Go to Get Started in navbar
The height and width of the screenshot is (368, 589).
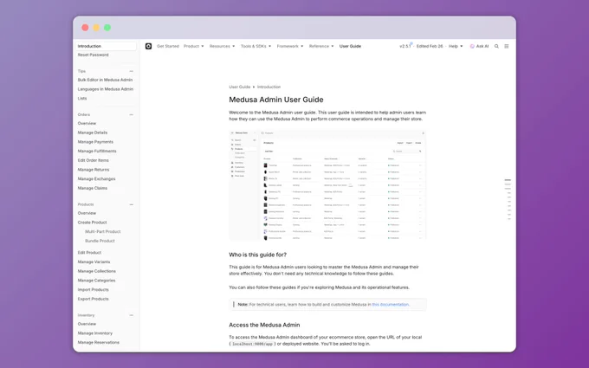(168, 46)
